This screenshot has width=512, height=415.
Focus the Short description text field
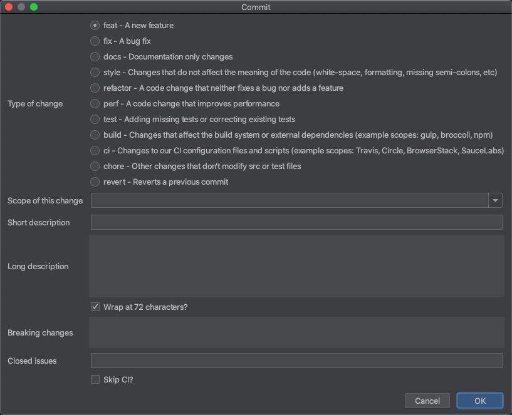coord(296,222)
